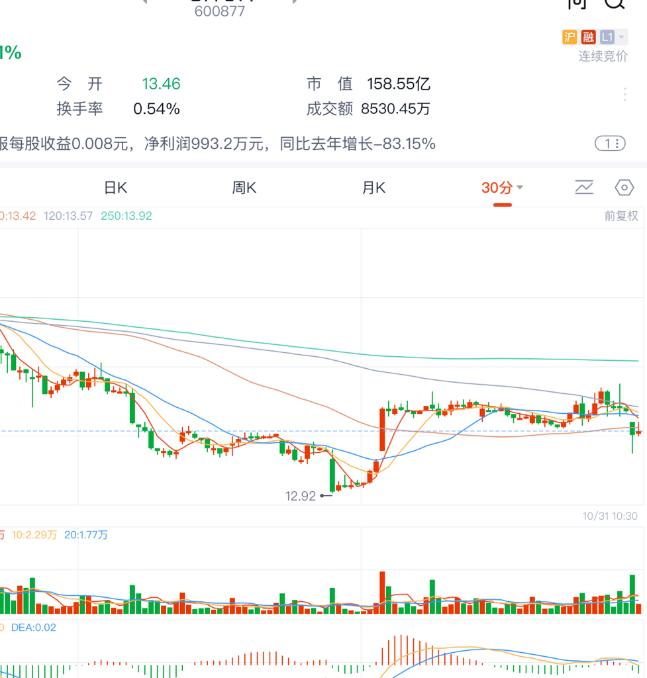The width and height of the screenshot is (647, 678).
Task: Tap the 12.92 low price marker
Action: pyautogui.click(x=301, y=496)
